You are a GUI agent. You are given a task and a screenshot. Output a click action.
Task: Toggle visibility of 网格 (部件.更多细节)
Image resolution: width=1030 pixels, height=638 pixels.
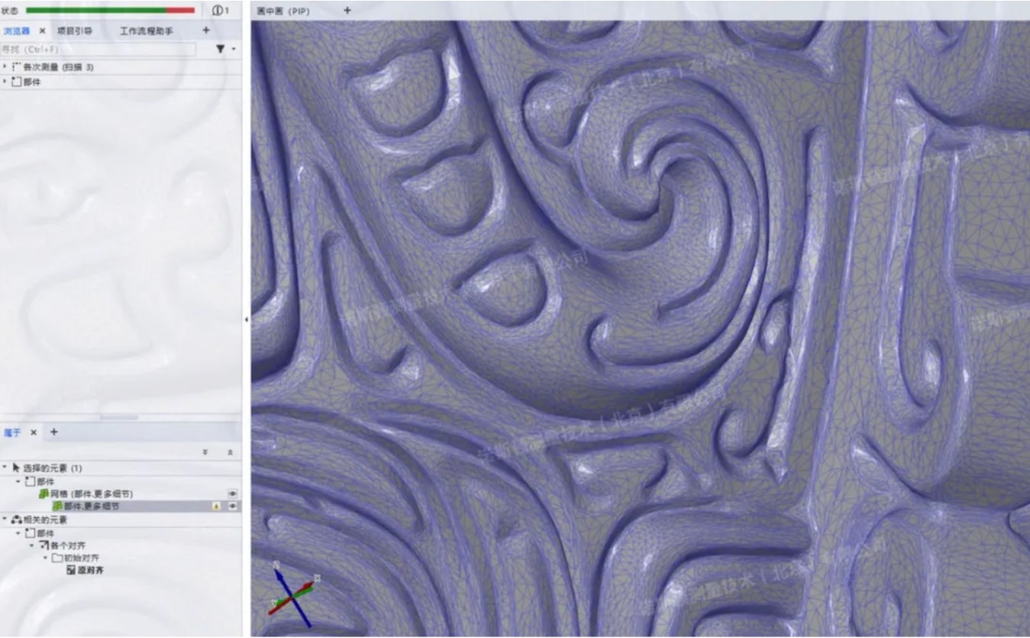click(x=232, y=494)
